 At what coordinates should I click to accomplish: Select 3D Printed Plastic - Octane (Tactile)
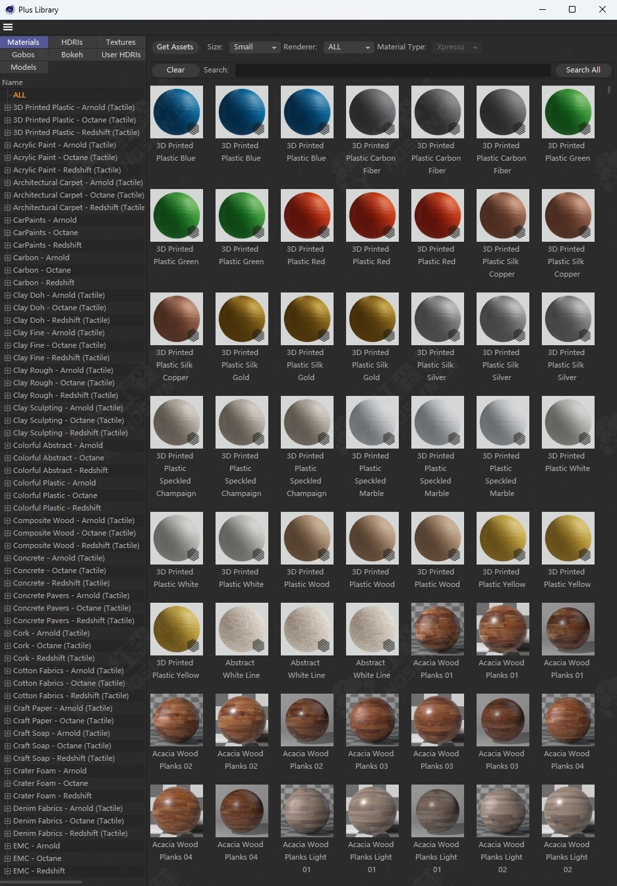(74, 120)
